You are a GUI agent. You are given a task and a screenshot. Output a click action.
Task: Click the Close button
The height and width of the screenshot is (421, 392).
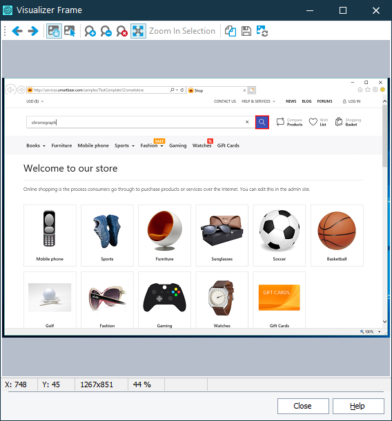303,406
